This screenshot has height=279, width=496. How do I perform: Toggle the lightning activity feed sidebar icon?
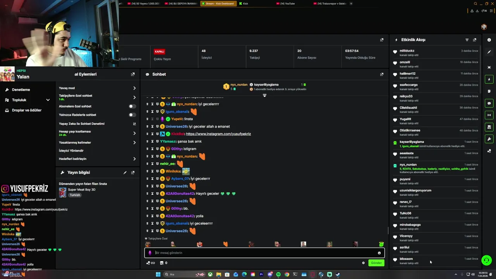point(489,79)
